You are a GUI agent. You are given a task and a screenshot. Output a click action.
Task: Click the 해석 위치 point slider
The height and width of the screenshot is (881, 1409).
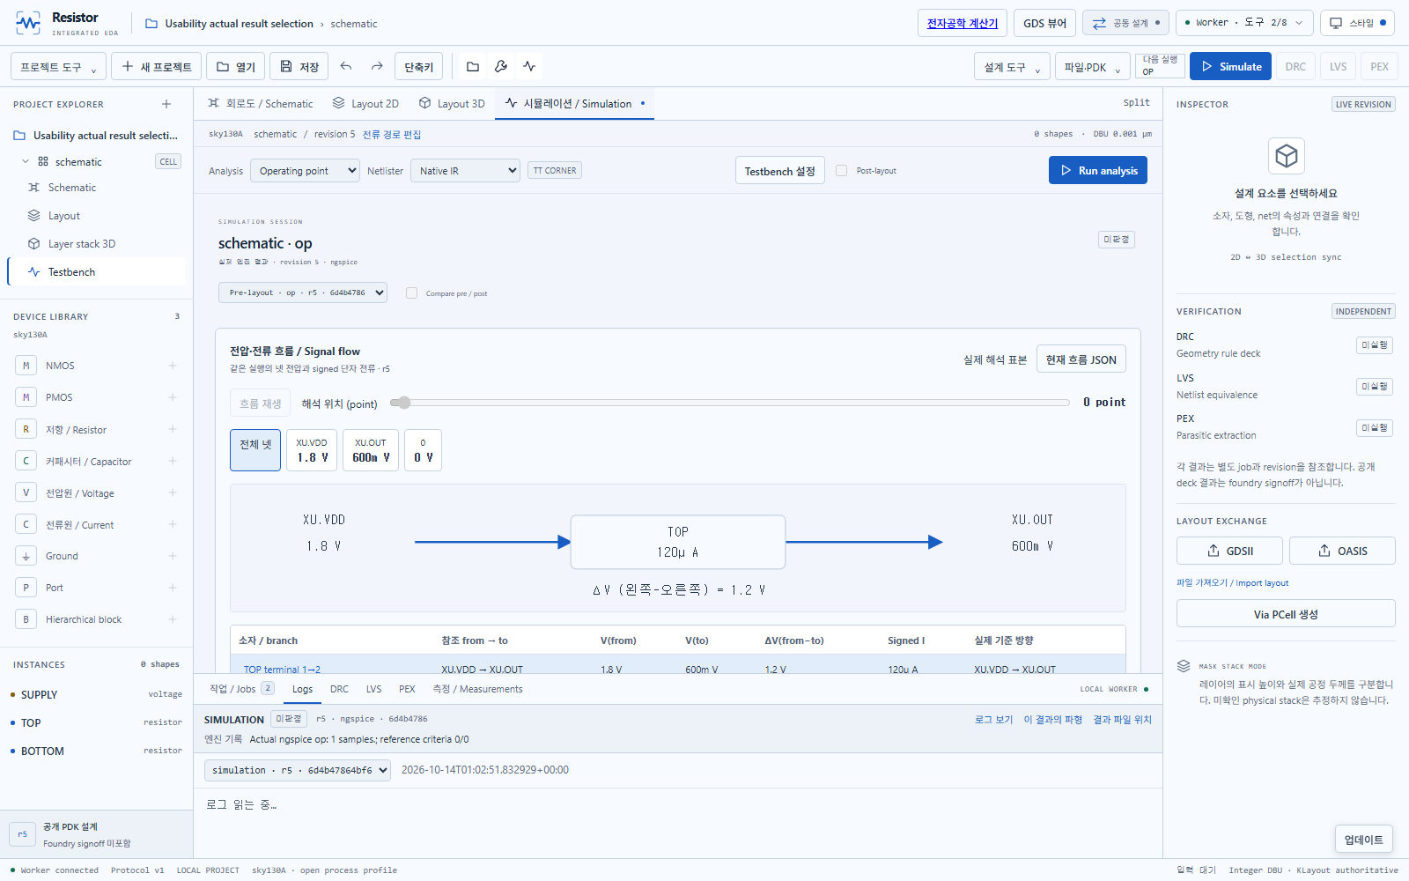tap(730, 403)
